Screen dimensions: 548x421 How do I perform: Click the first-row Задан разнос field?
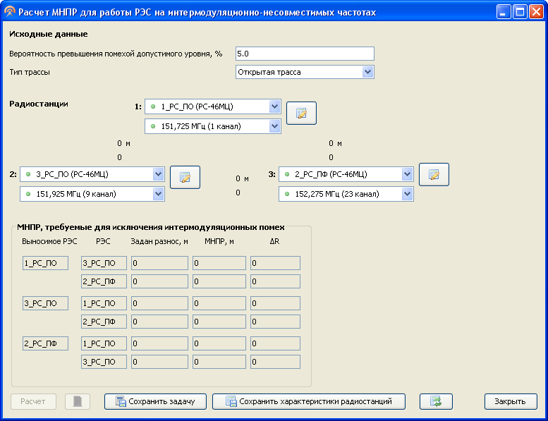tap(159, 263)
